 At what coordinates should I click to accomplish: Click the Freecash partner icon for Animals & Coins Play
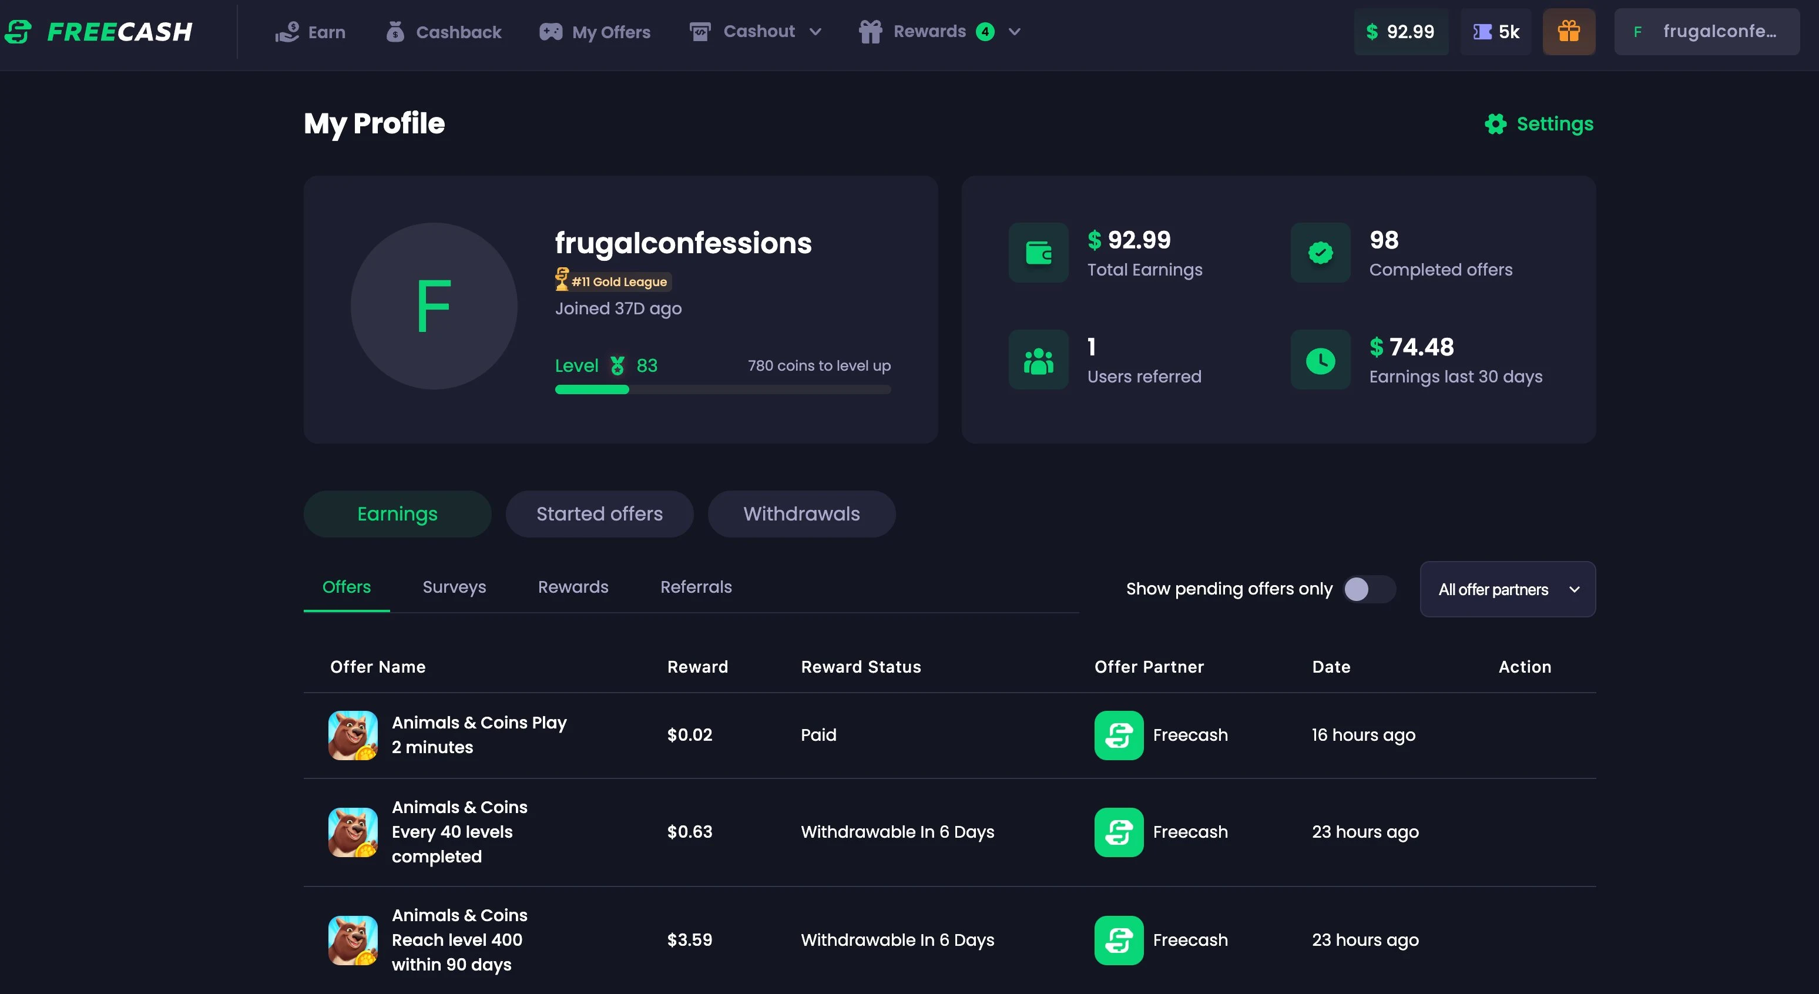(x=1118, y=735)
